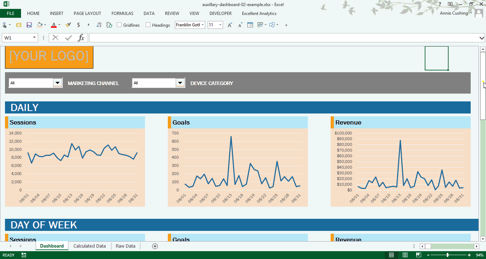Click the Format Painter icon
The width and height of the screenshot is (486, 259).
(x=68, y=25)
